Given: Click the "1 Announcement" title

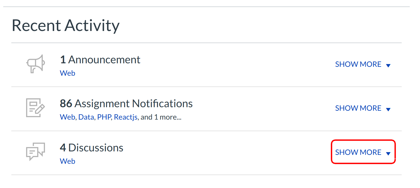Looking at the screenshot, I should click(100, 60).
